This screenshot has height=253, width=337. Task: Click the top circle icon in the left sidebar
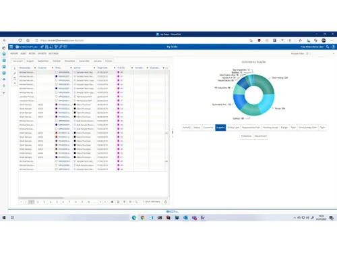pos(4,48)
